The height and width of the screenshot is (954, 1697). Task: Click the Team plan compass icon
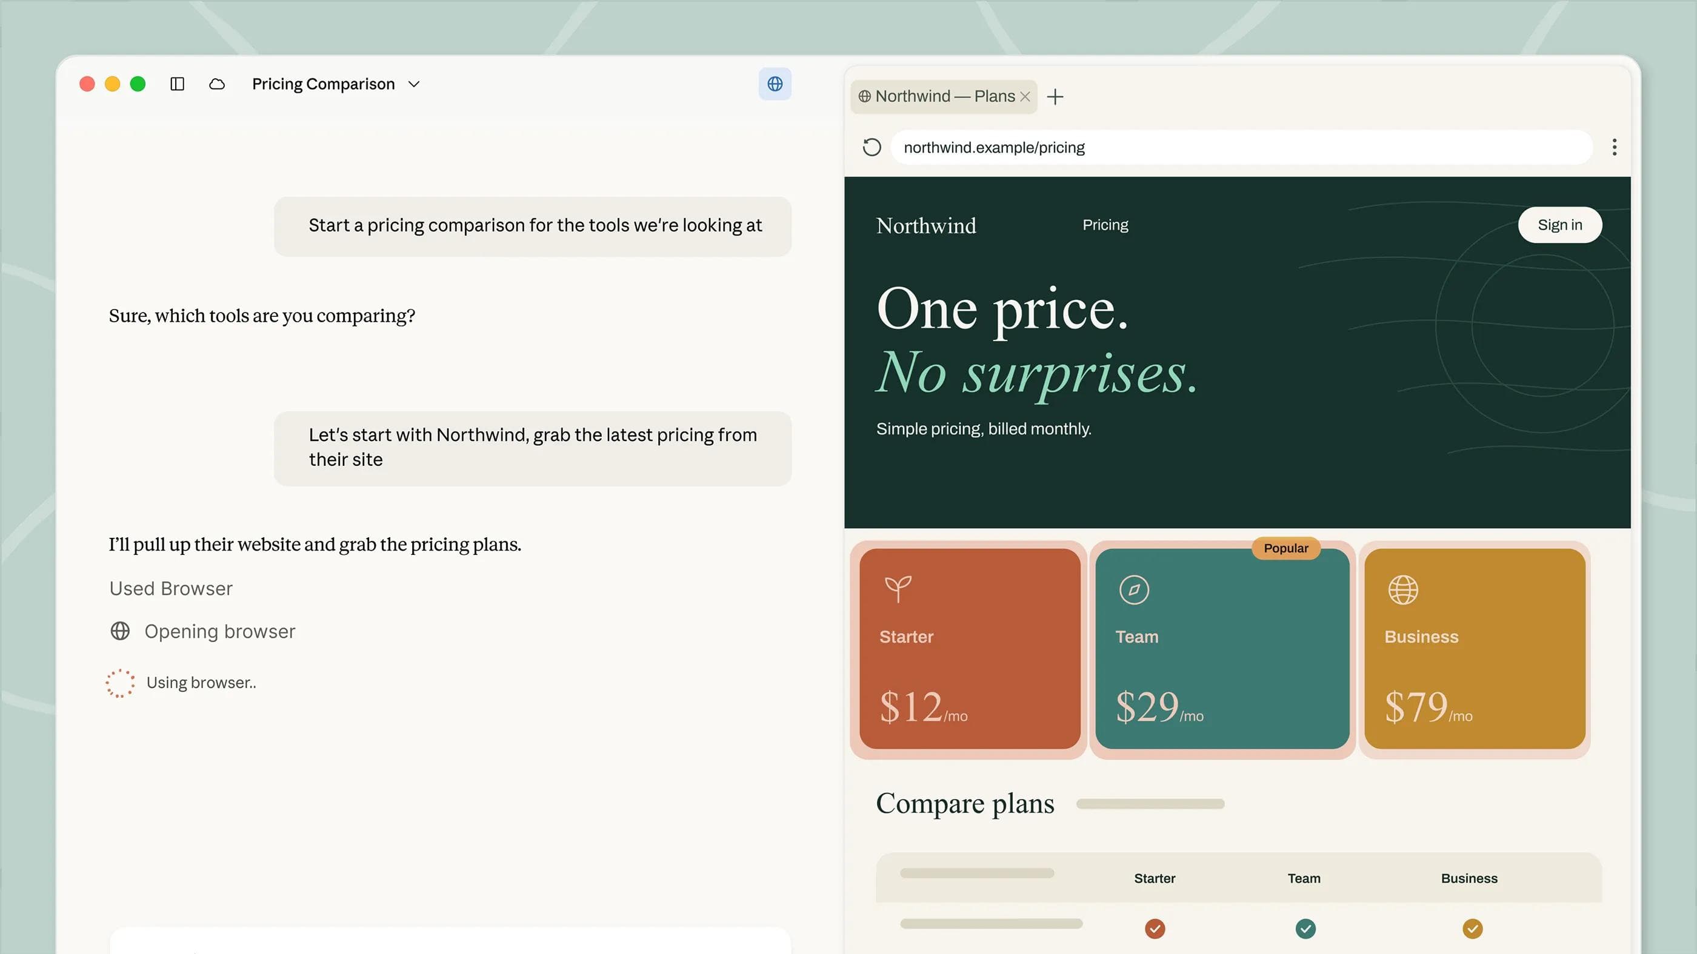[1134, 589]
